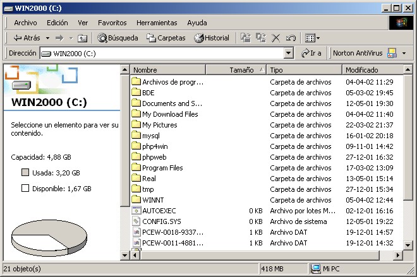Open the Edición menu
417x277 pixels.
tap(57, 23)
